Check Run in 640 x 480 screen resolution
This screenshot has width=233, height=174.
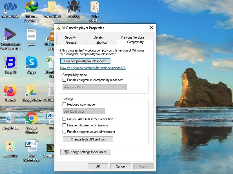pyautogui.click(x=64, y=119)
